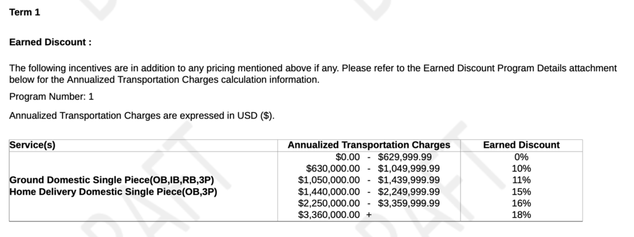The height and width of the screenshot is (237, 634).
Task: Click the 10% earned discount value
Action: (x=521, y=169)
